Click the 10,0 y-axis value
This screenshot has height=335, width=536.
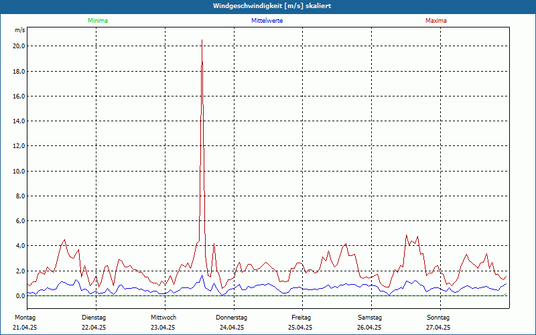[19, 172]
